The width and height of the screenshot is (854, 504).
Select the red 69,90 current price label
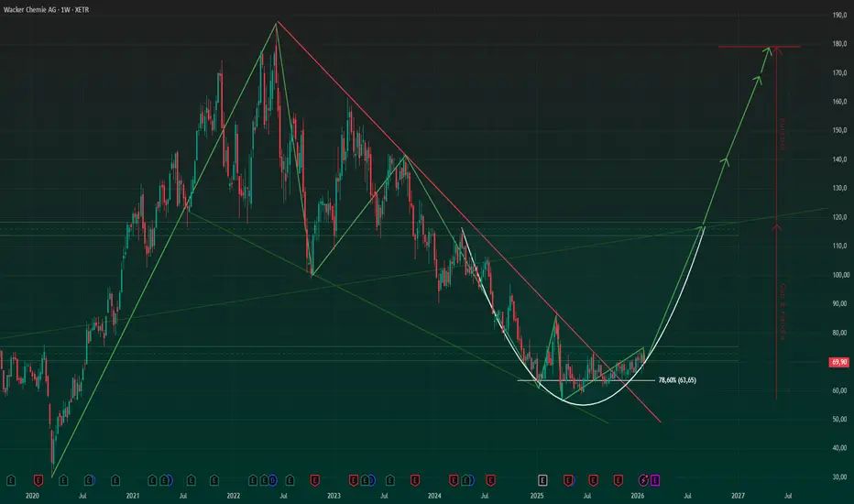tap(838, 362)
